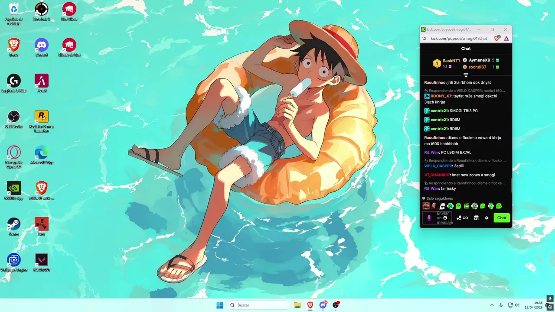Click username X7_GHANI007 in chat
Image resolution: width=555 pixels, height=312 pixels.
437,175
